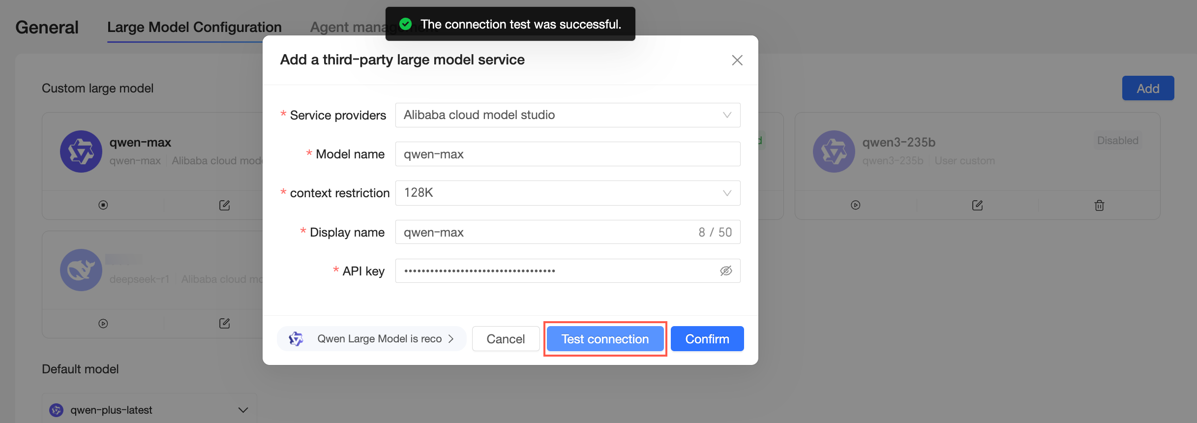1197x423 pixels.
Task: Click the edit icon on deepseek-r1 card
Action: point(225,323)
